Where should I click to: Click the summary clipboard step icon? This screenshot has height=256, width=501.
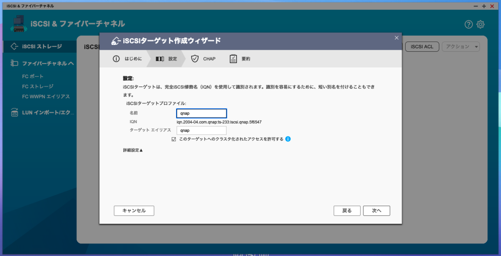tap(233, 59)
